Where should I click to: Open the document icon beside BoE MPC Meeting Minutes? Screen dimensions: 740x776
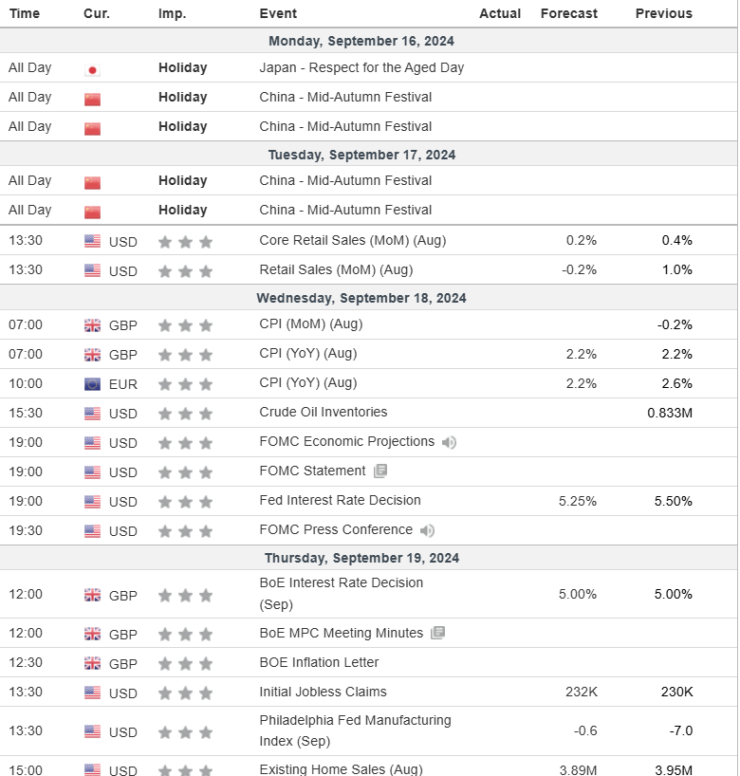(x=437, y=633)
